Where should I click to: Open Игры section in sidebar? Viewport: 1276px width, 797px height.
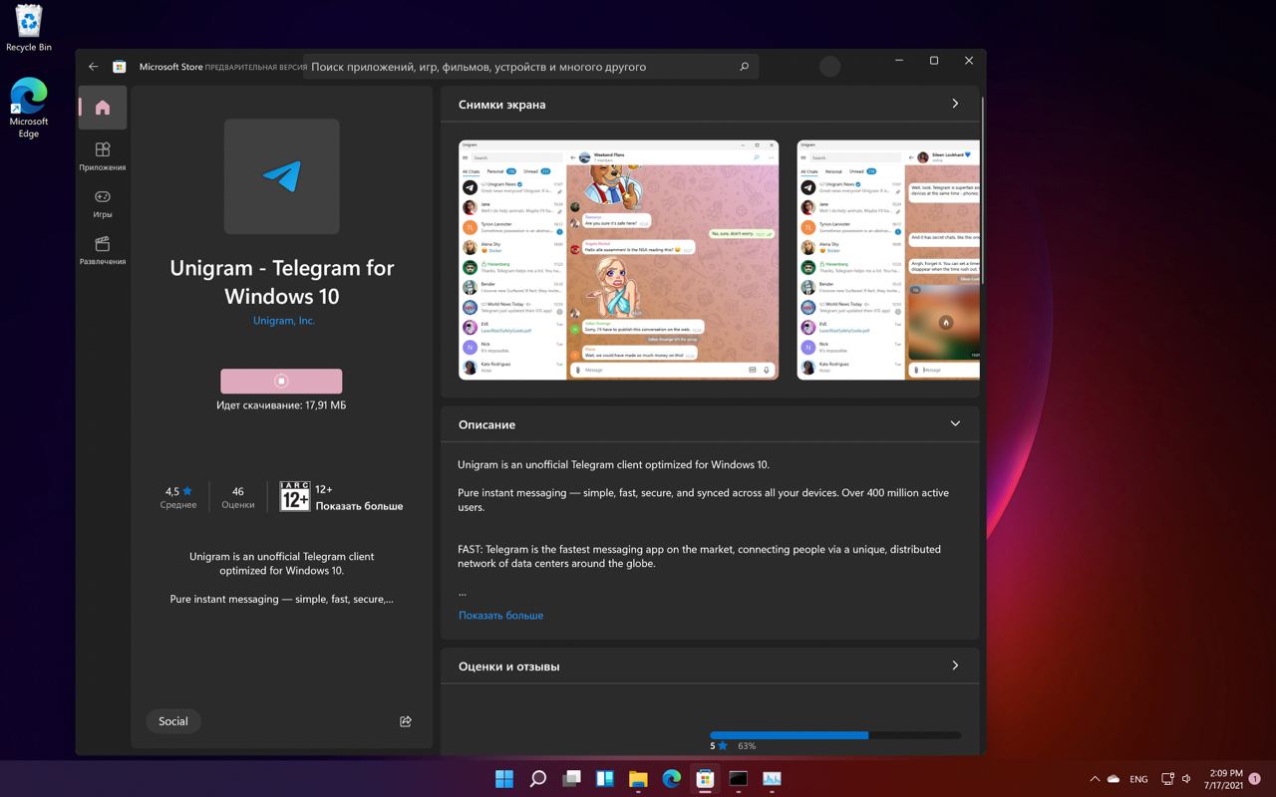(x=103, y=203)
